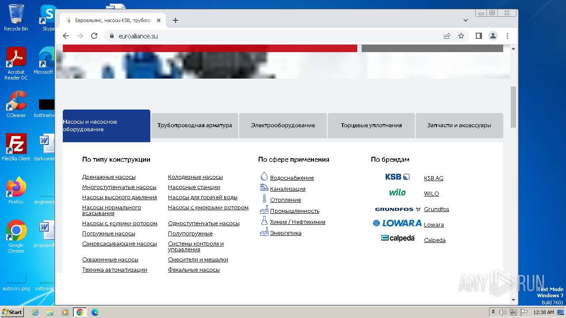Viewport: 566px width, 318px height.
Task: Switch to Трубопроводная арматура tab
Action: (195, 125)
